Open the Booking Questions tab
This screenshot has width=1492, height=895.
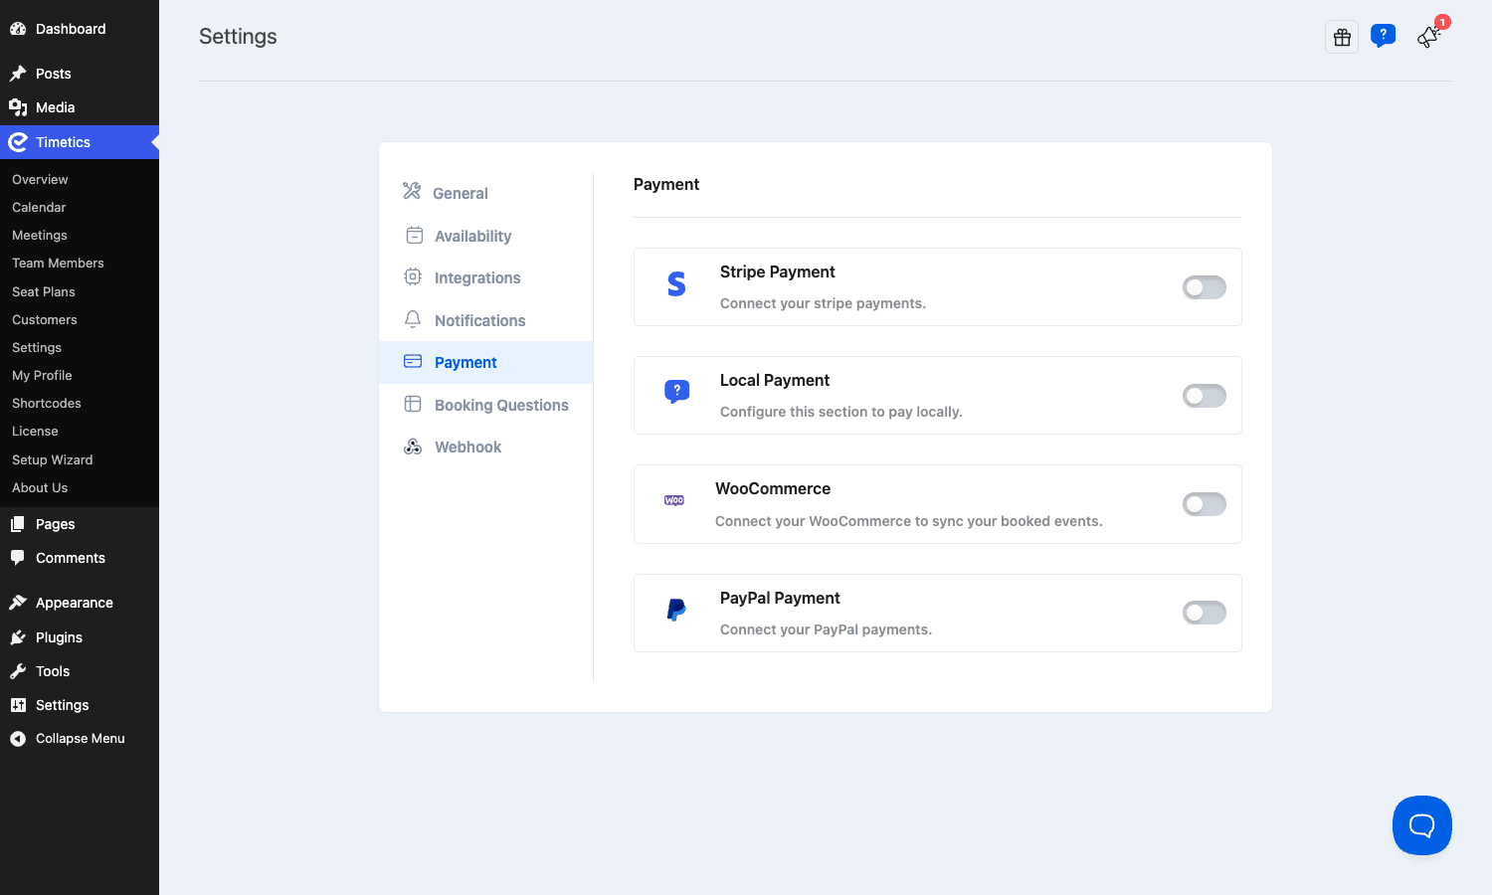pos(485,405)
